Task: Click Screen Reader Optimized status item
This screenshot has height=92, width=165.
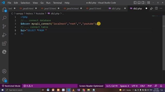Action: click(91, 86)
